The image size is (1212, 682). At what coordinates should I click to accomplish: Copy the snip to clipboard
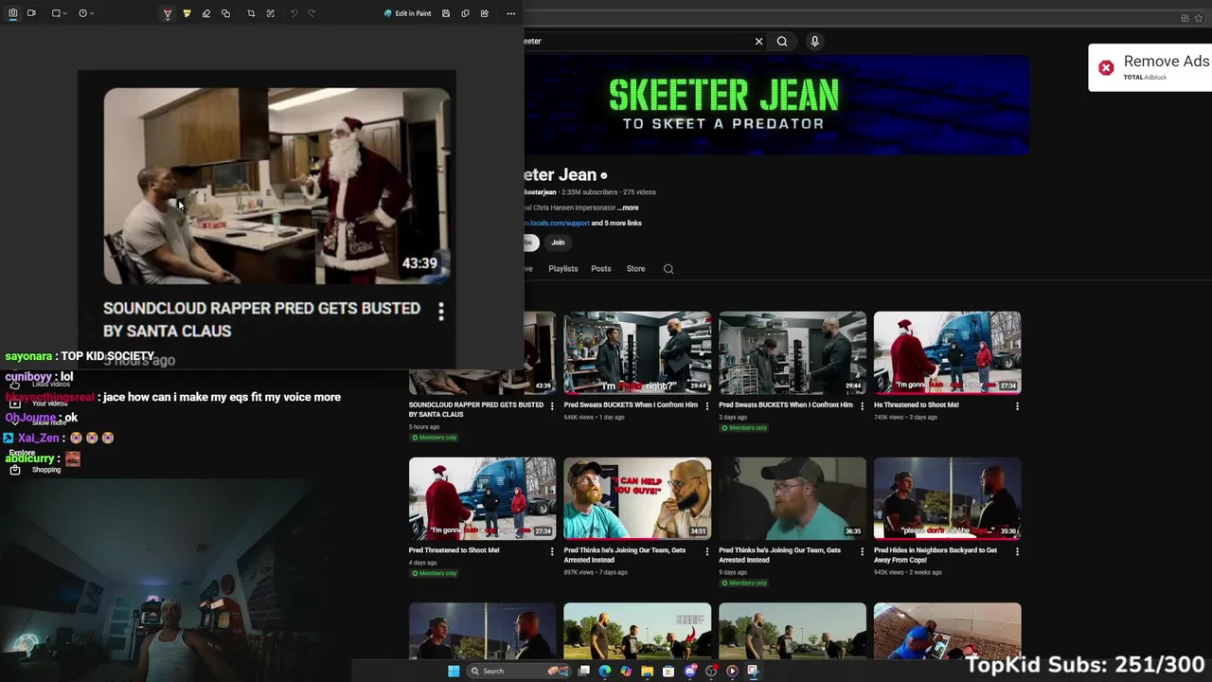pos(465,13)
